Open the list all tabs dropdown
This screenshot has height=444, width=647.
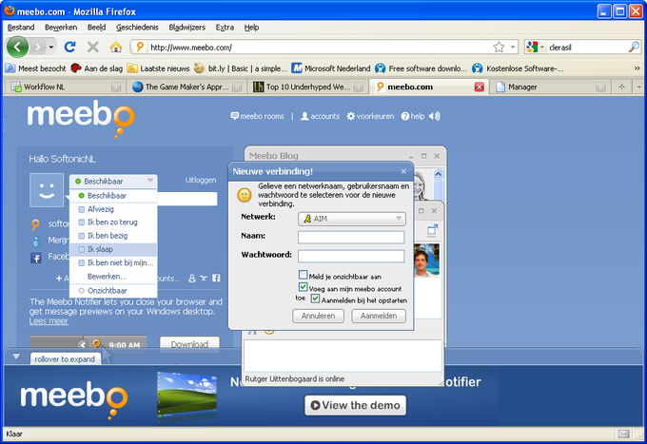tap(638, 87)
